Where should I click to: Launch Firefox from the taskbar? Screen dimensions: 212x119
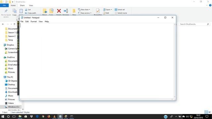pyautogui.click(x=49, y=117)
